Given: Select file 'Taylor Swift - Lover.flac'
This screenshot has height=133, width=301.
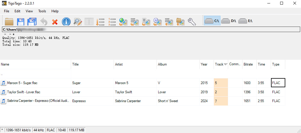Looking at the screenshot, I should 24,92.
